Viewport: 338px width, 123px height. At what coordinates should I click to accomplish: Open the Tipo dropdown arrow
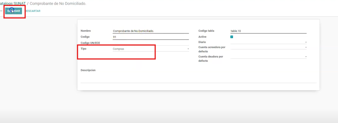click(x=188, y=49)
